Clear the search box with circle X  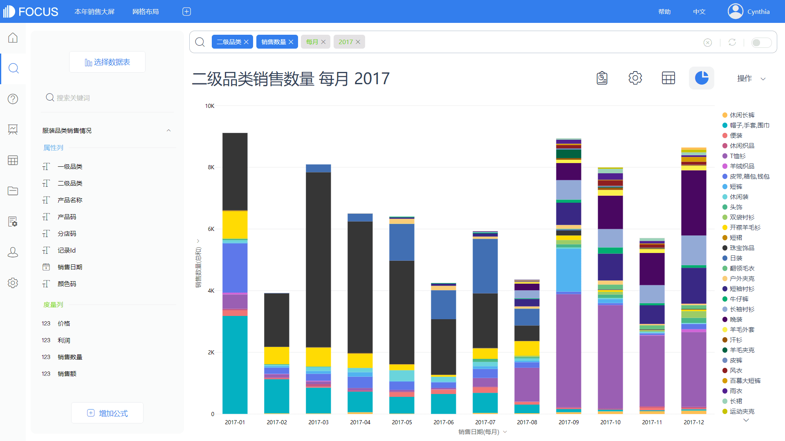tap(707, 43)
